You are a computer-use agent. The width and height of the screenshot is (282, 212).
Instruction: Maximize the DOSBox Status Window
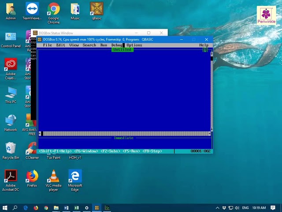(148, 33)
